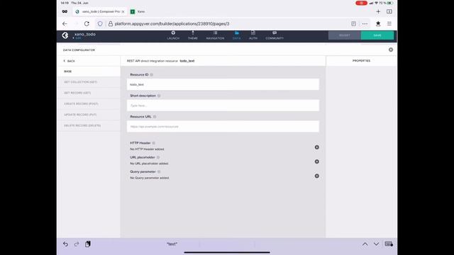Click the Short description input field
Screen dimensions: 454x255
pos(223,106)
